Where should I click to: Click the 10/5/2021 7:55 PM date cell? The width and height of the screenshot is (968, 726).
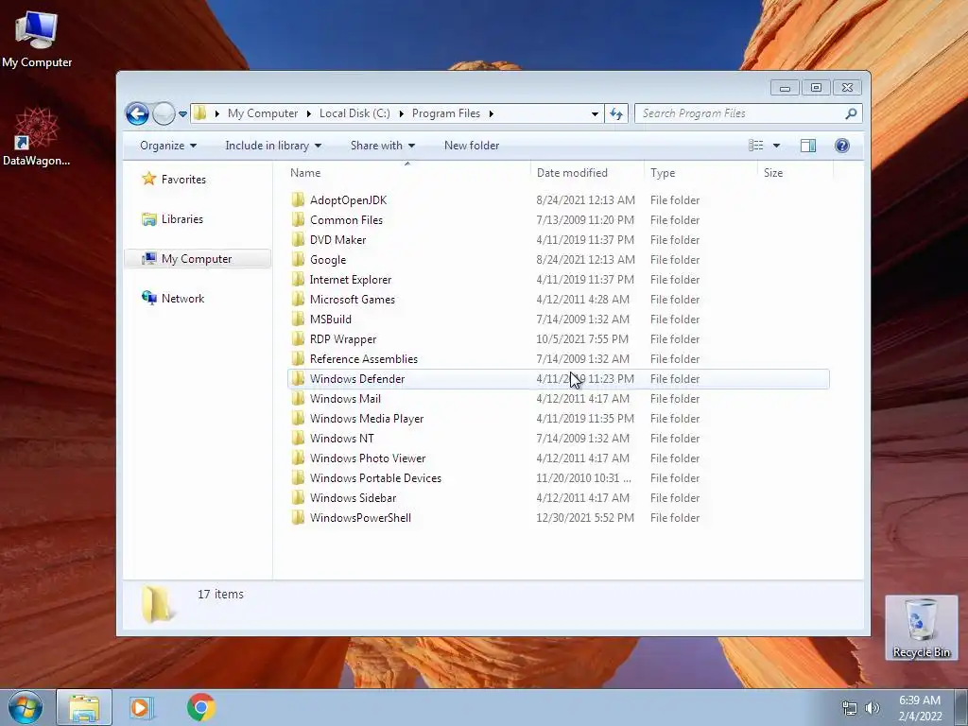(x=582, y=339)
